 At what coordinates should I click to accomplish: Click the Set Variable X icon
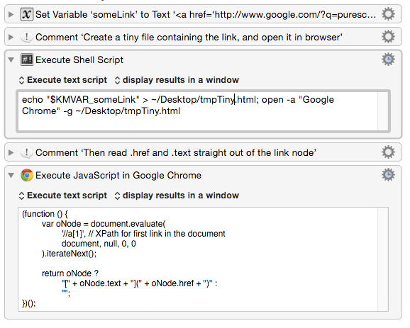[x=27, y=14]
